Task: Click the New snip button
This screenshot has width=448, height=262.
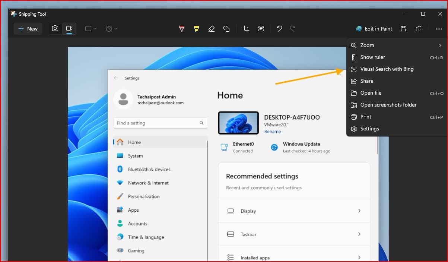Action: (x=28, y=29)
